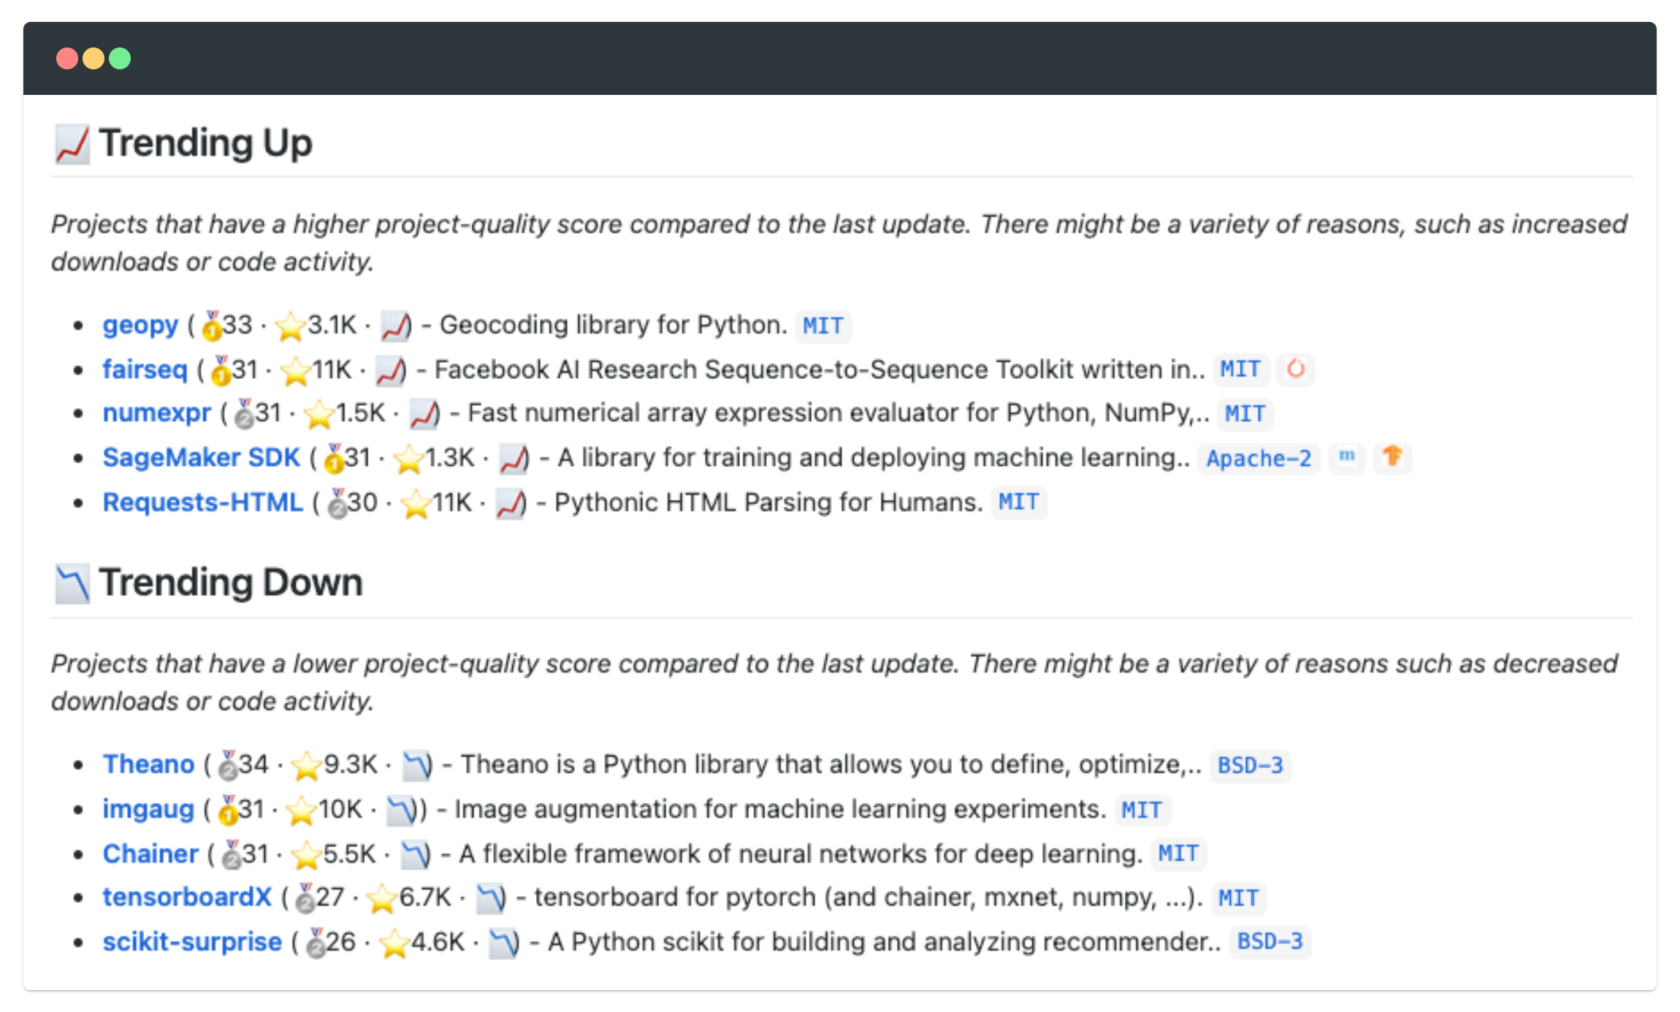The image size is (1680, 1012).
Task: Click the trending-down emoji in Trending Down heading
Action: [x=72, y=583]
